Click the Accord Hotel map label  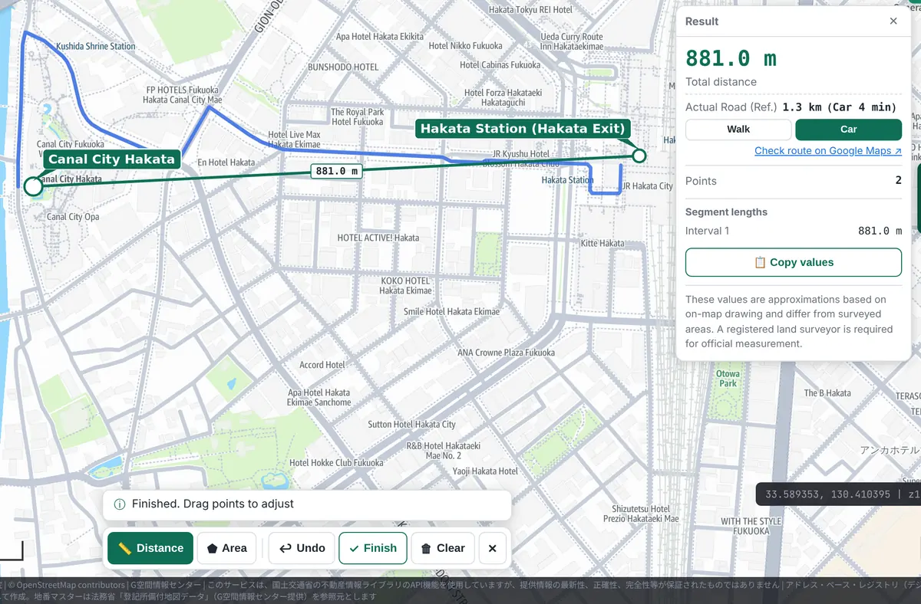(x=322, y=365)
